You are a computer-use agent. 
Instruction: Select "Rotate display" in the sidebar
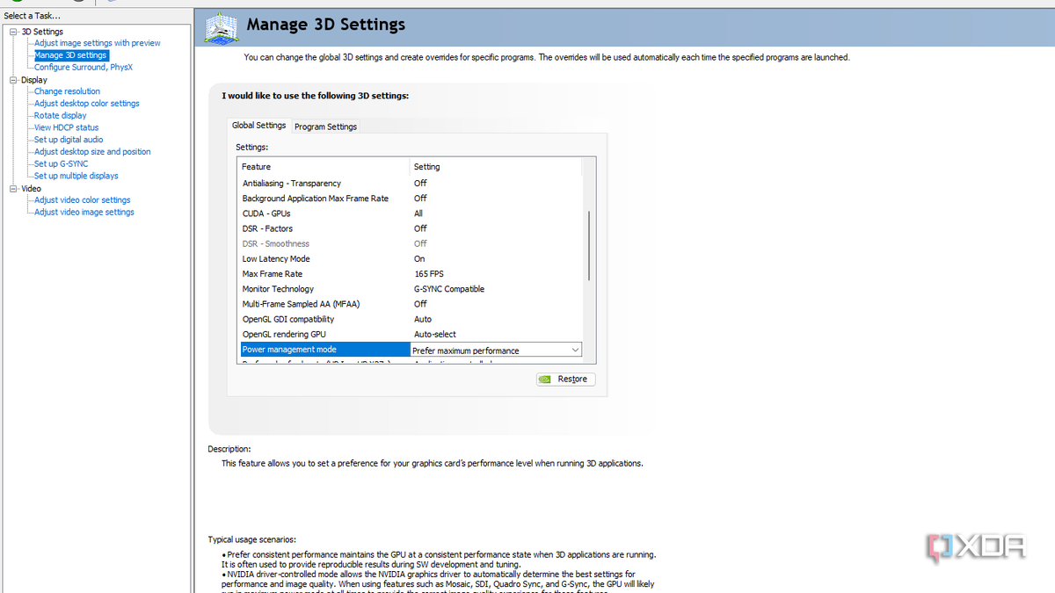click(59, 114)
